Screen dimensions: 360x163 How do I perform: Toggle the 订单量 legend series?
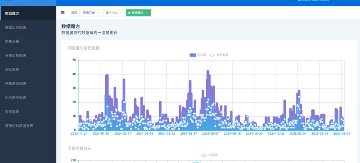click(209, 155)
